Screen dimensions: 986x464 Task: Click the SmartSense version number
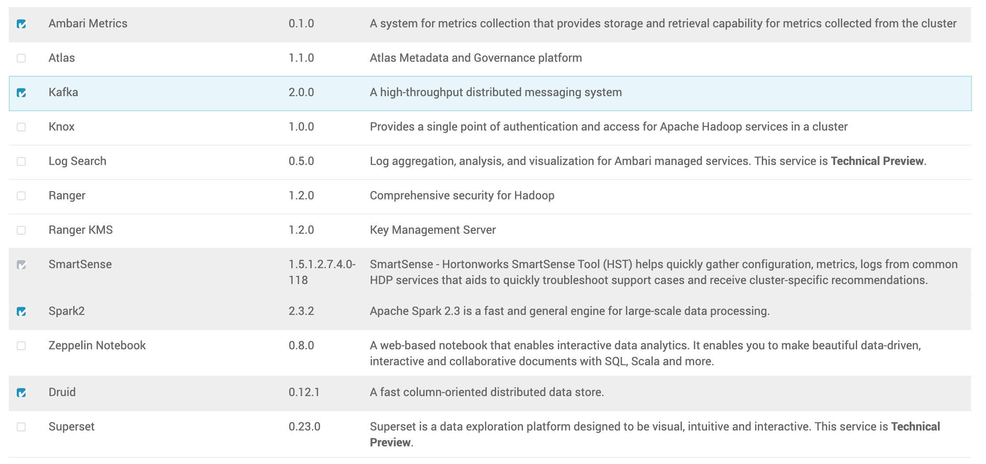tap(322, 272)
